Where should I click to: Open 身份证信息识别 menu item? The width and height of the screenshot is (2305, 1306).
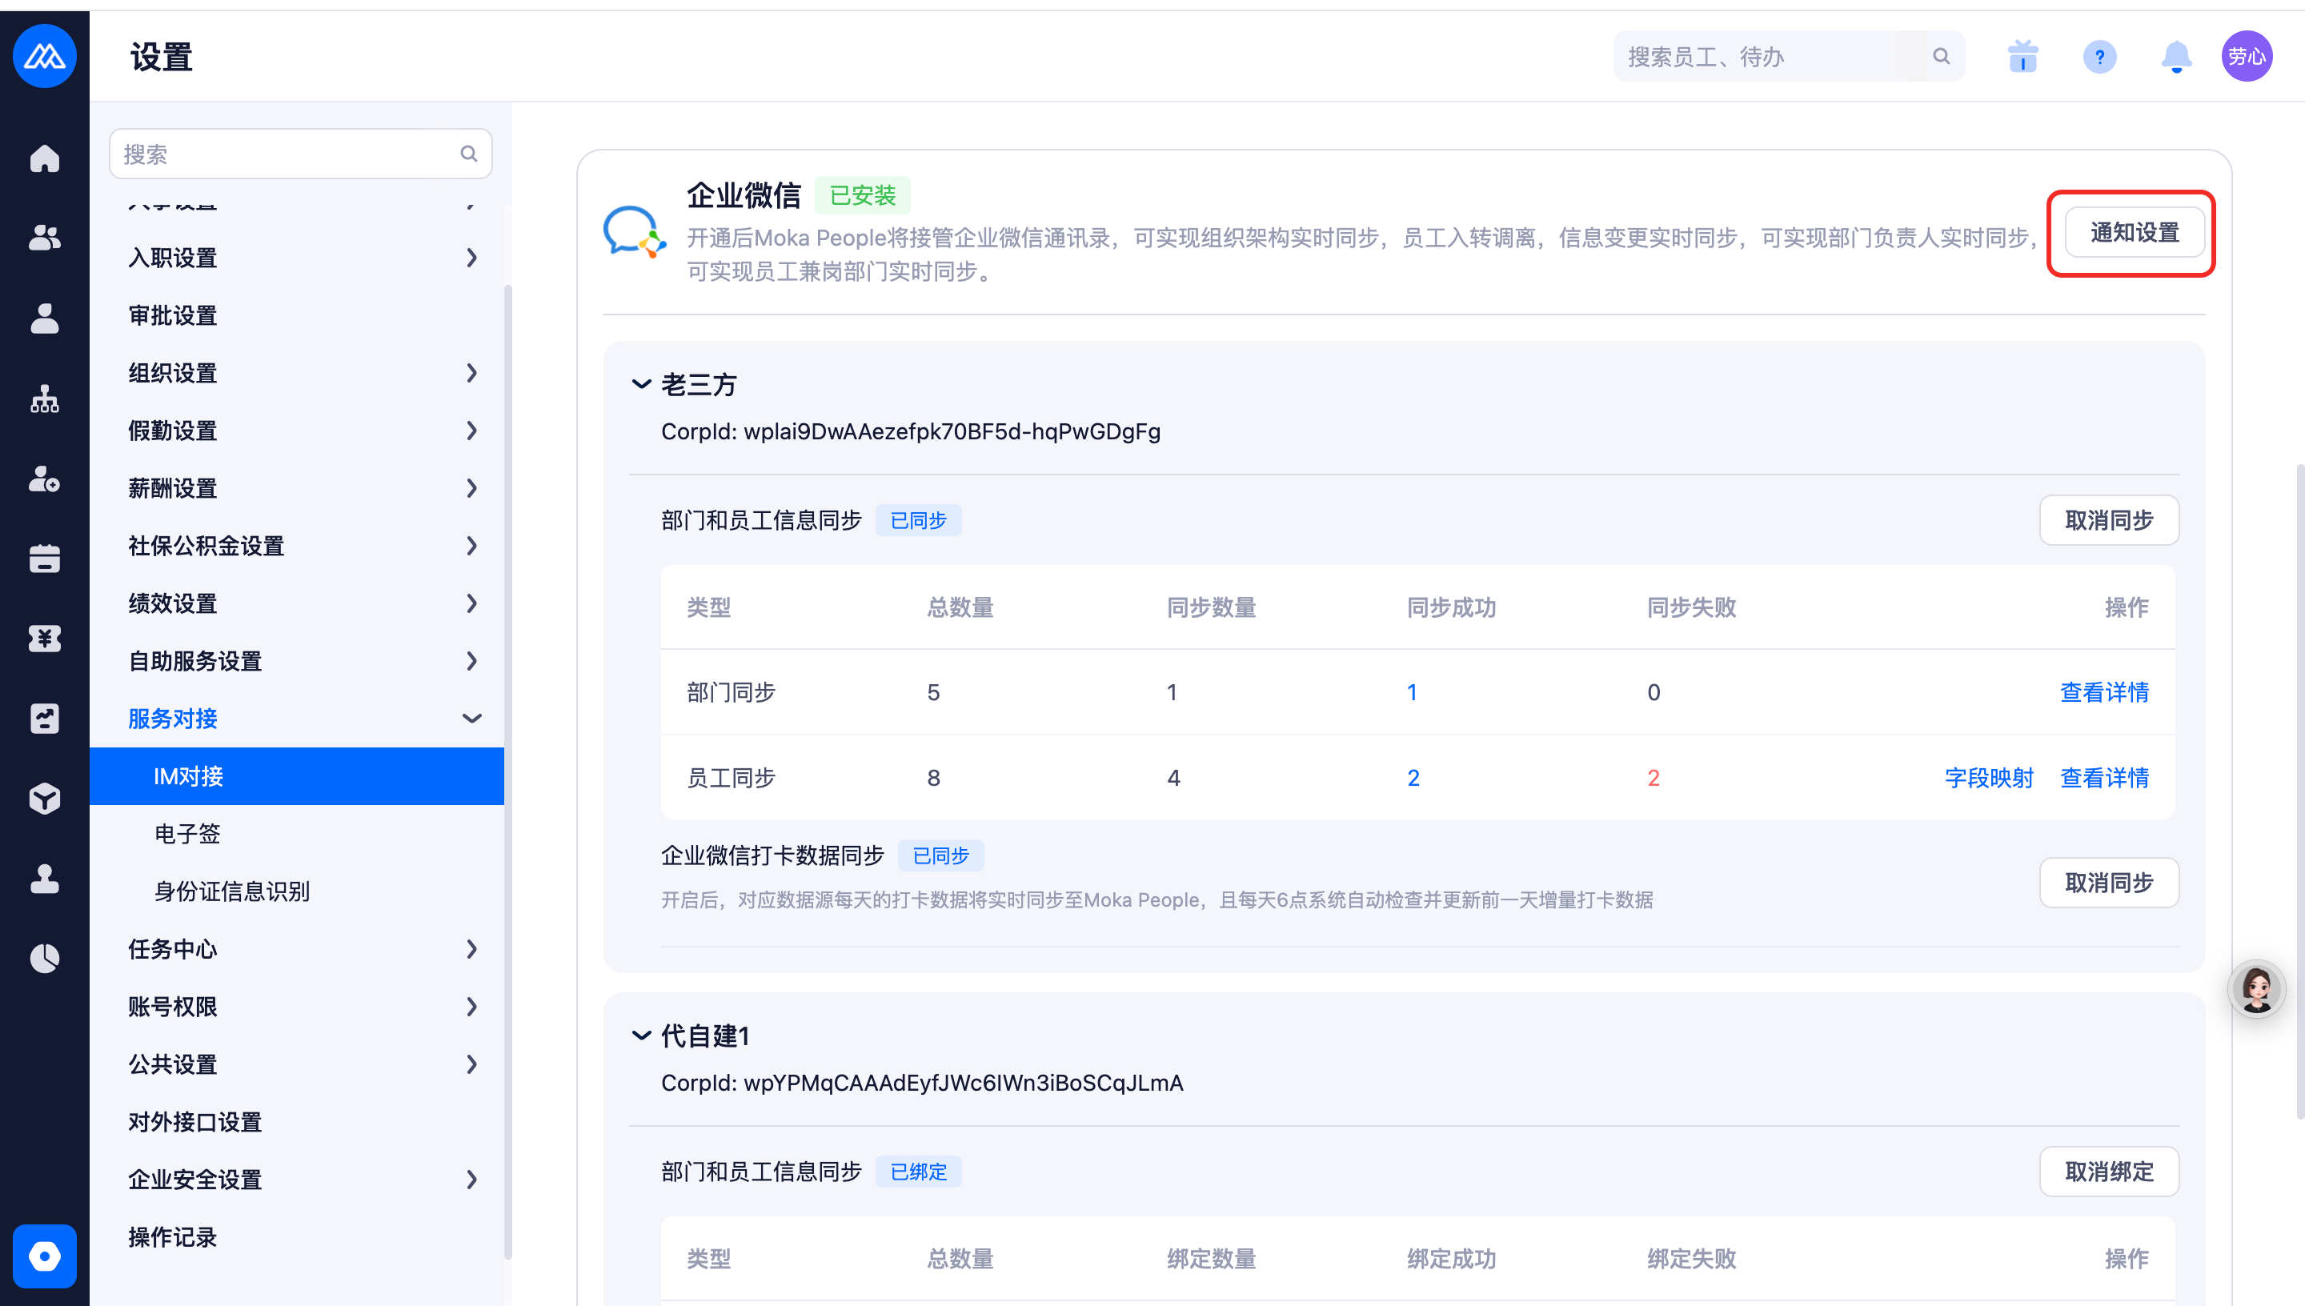231,891
